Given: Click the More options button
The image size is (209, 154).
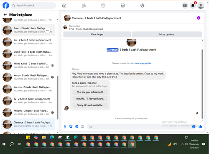Looking at the screenshot, I should 167,34.
